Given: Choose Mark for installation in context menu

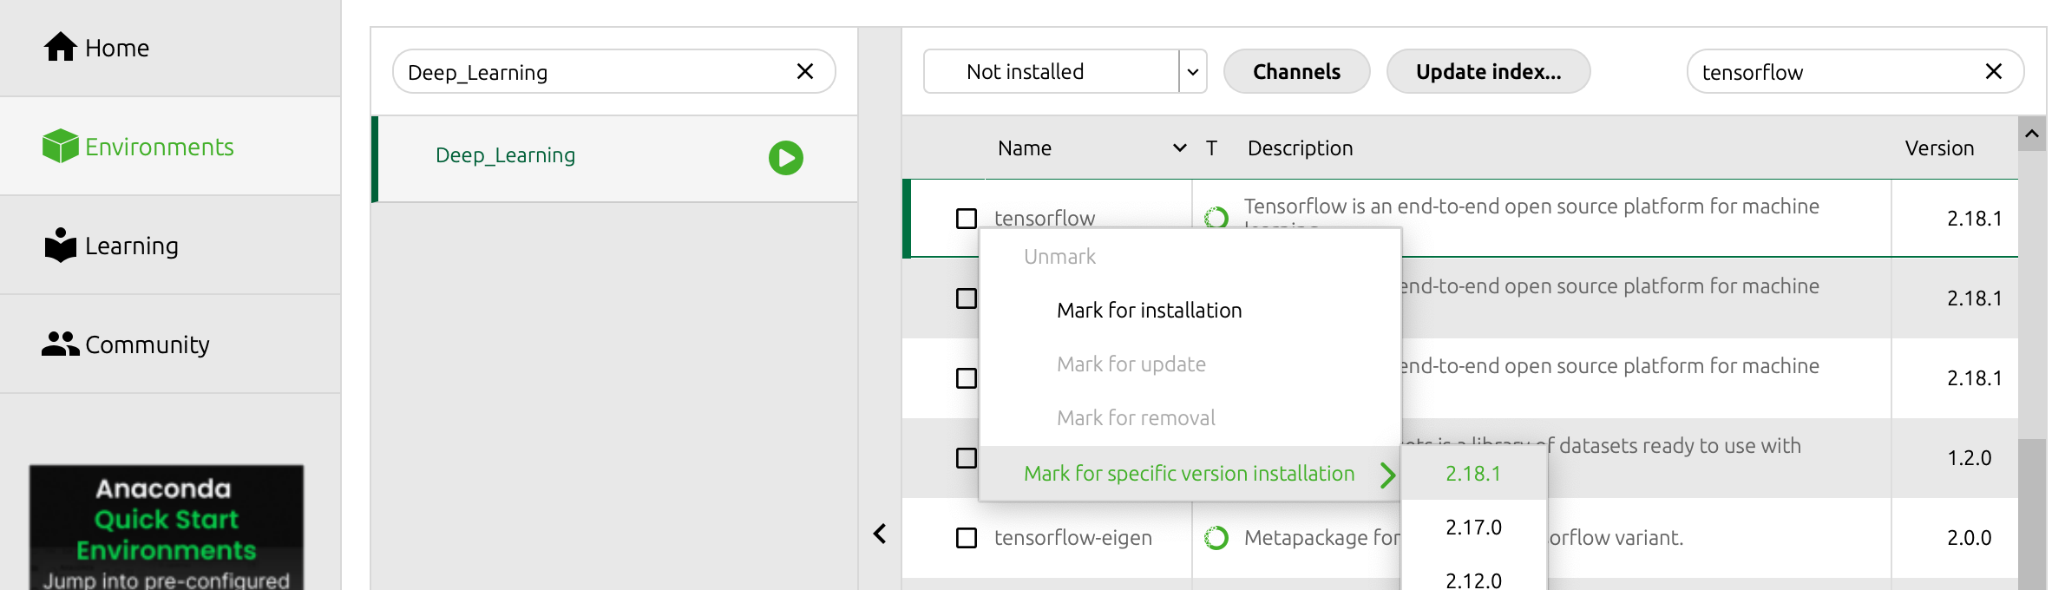Looking at the screenshot, I should [x=1149, y=311].
